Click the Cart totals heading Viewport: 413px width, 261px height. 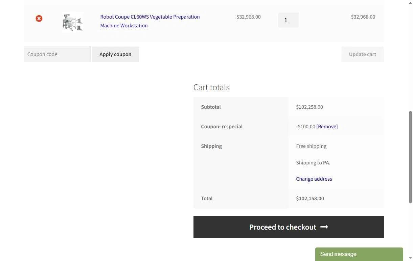211,87
